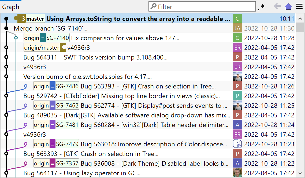Click the origin/master branch label
This screenshot has height=178, width=305.
point(42,47)
